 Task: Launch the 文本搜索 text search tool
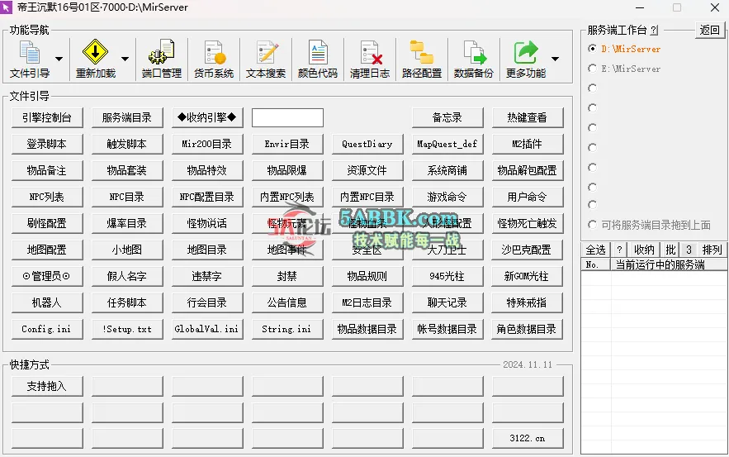pos(266,59)
